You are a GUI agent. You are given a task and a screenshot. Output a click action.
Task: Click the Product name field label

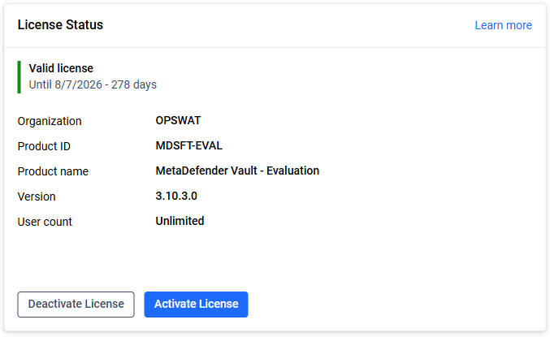click(x=53, y=171)
